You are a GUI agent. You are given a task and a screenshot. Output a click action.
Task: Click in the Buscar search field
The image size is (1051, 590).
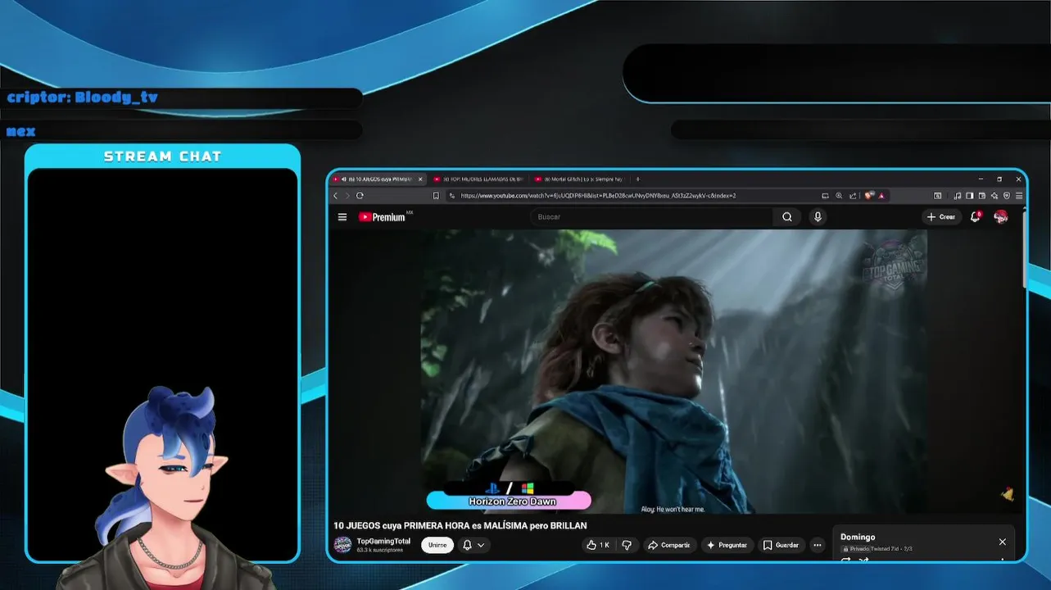[x=651, y=217]
